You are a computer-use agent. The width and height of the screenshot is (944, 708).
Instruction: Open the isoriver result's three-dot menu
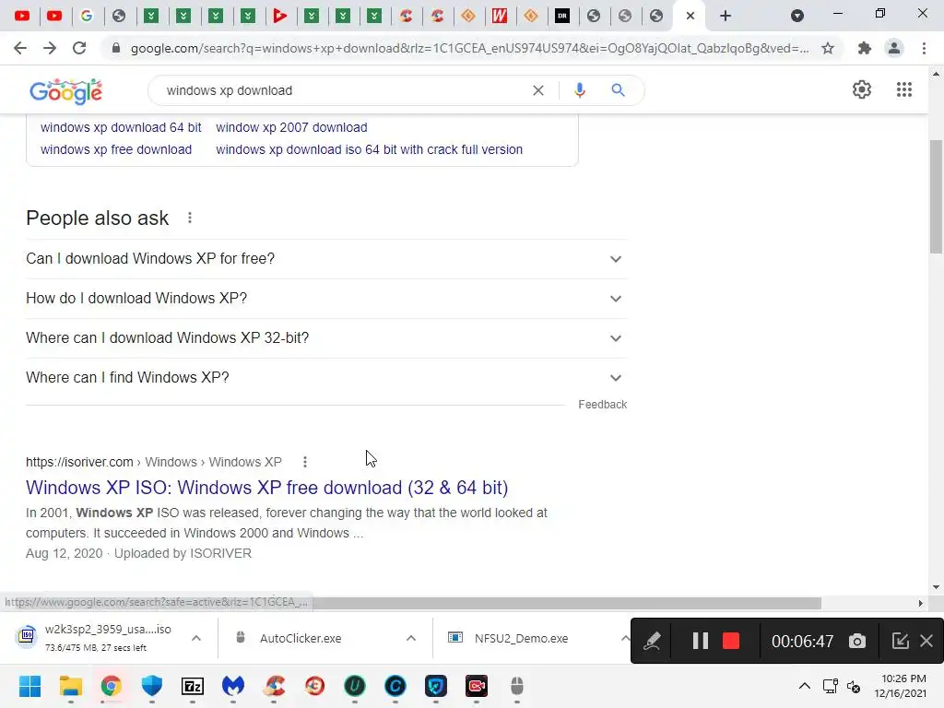click(305, 462)
